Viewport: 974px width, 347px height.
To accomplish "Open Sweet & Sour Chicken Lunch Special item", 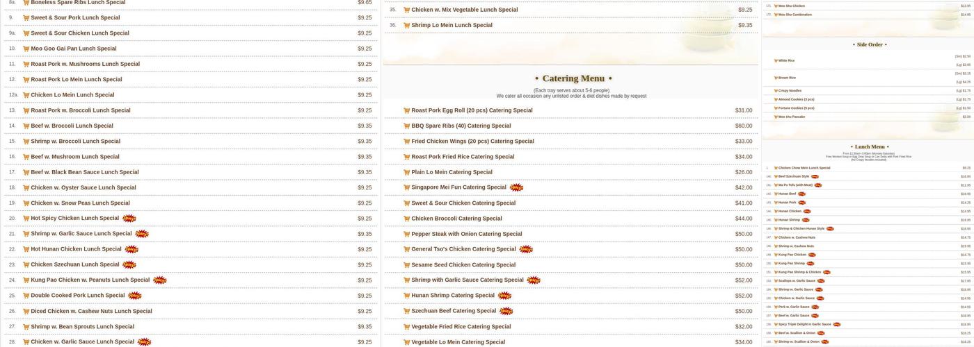I will click(80, 33).
